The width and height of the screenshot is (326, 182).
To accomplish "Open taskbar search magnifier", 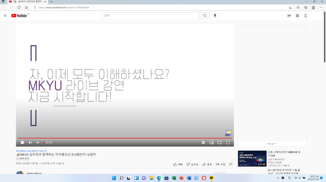I will click(x=122, y=178).
